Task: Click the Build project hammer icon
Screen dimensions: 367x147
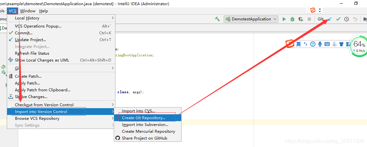Action: click(218, 19)
